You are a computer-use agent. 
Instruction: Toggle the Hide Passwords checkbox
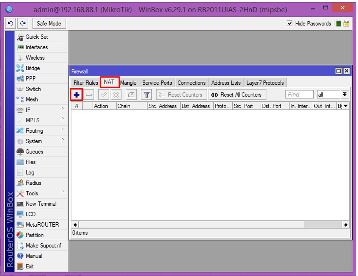pyautogui.click(x=289, y=23)
